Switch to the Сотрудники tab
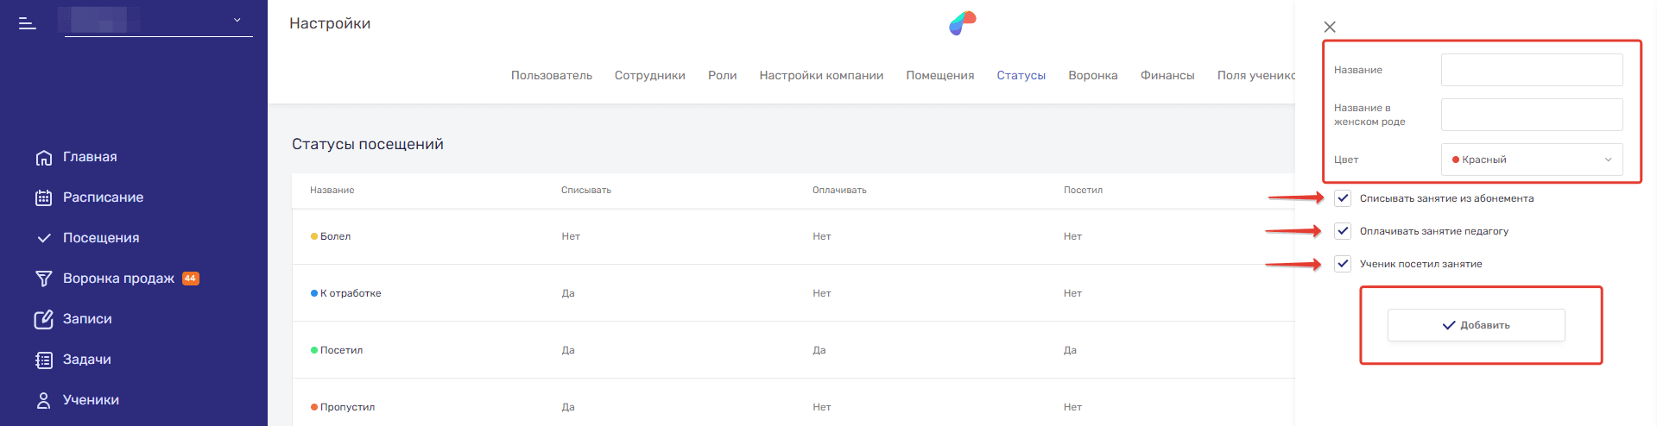 click(x=649, y=76)
